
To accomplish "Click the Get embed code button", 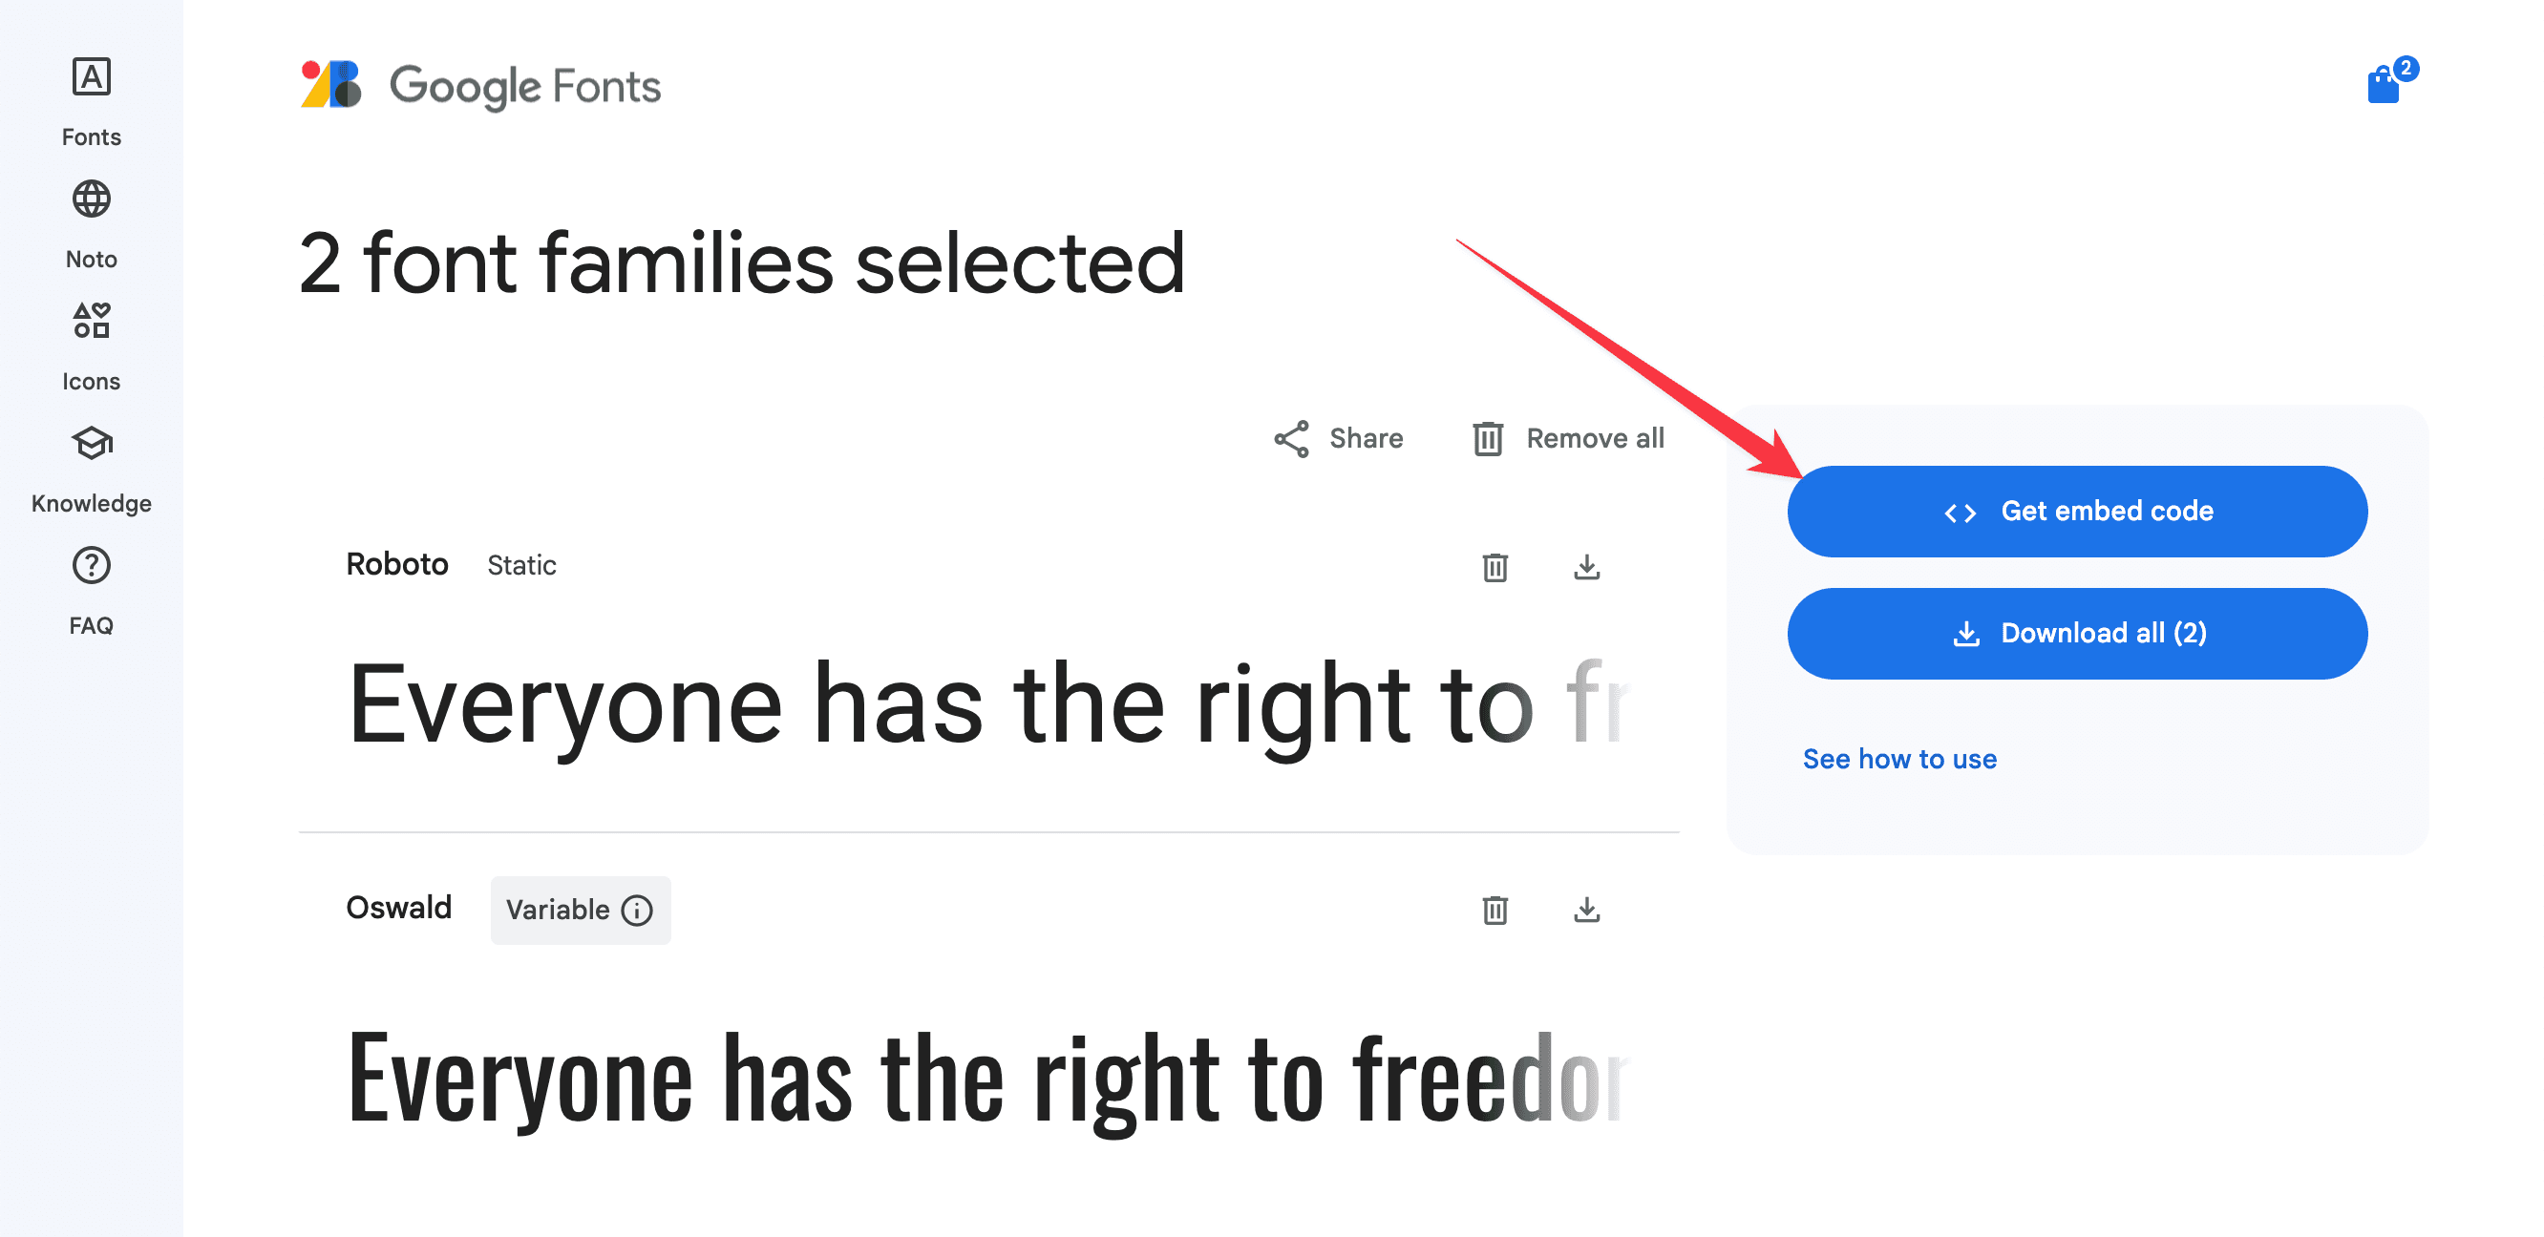I will click(x=2077, y=511).
